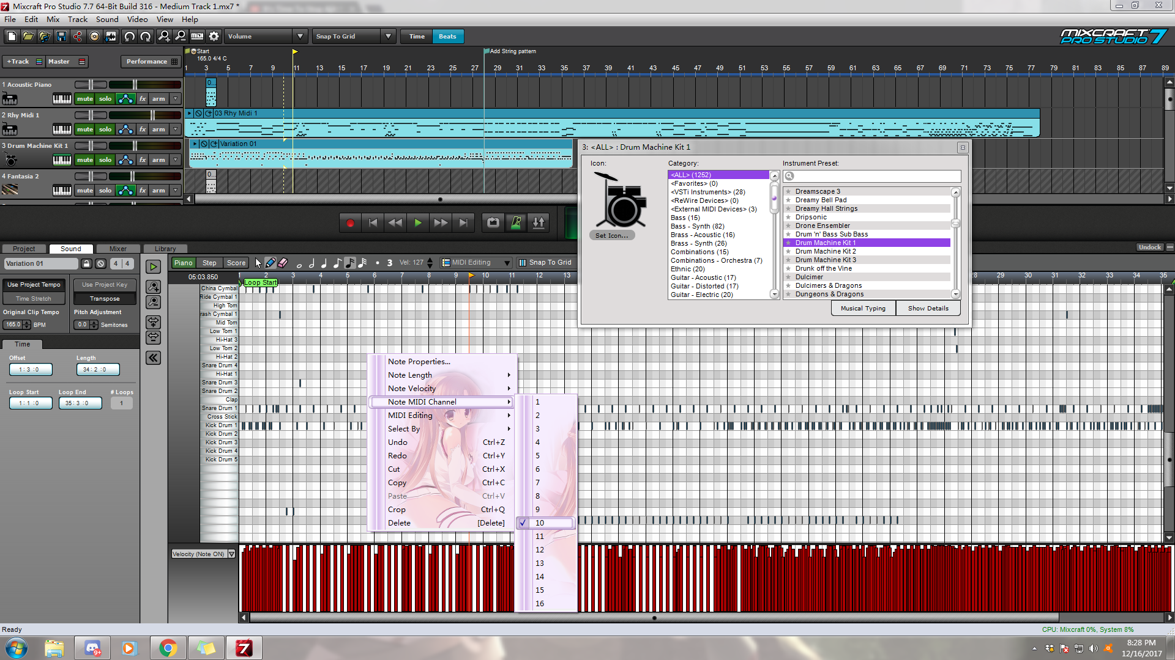Expand the Fantasia 2 track options arrow
This screenshot has height=660, width=1175.
(x=176, y=190)
